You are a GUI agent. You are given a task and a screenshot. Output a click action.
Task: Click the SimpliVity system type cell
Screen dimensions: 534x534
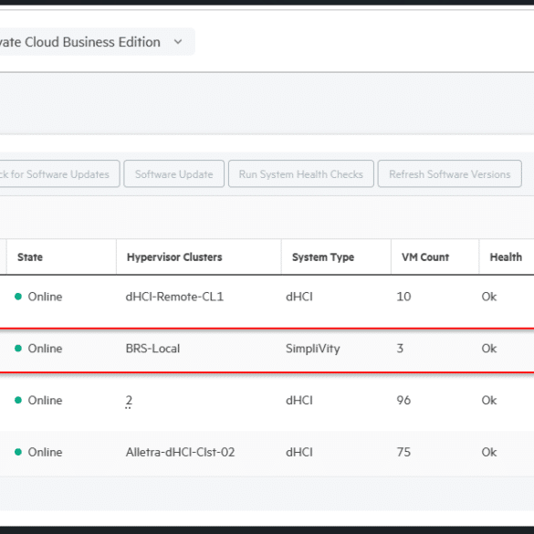tap(312, 349)
